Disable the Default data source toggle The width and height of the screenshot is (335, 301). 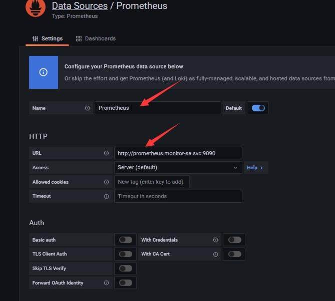[x=258, y=108]
